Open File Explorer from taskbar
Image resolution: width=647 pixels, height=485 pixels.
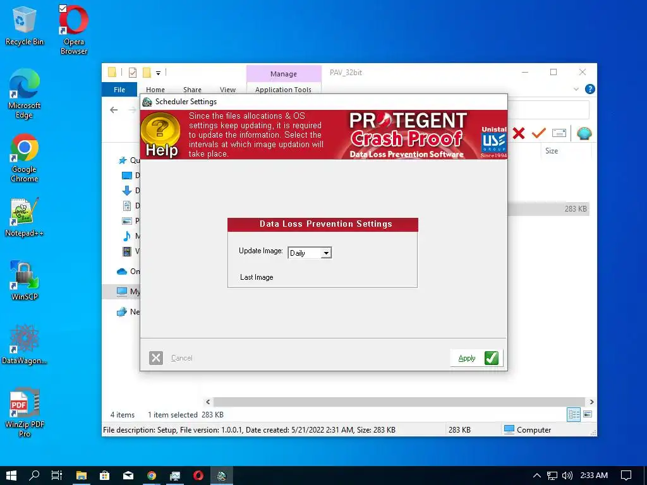click(x=82, y=476)
